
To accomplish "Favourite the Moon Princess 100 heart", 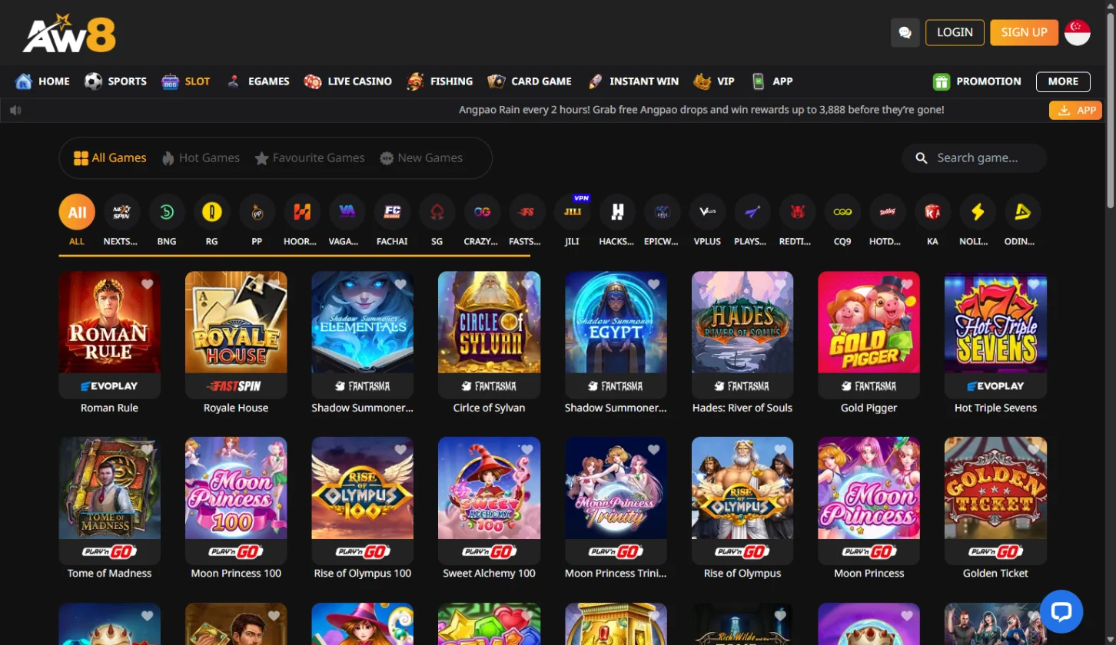I will (274, 450).
